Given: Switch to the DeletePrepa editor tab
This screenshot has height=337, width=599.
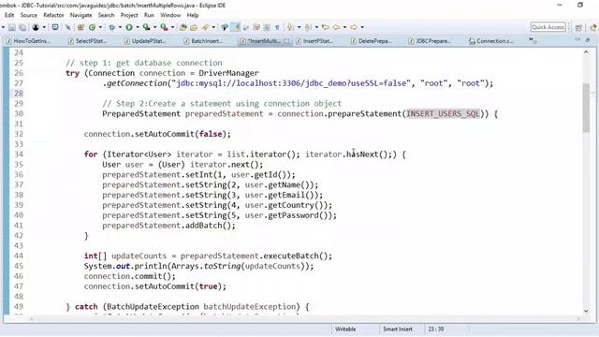Looking at the screenshot, I should [372, 41].
